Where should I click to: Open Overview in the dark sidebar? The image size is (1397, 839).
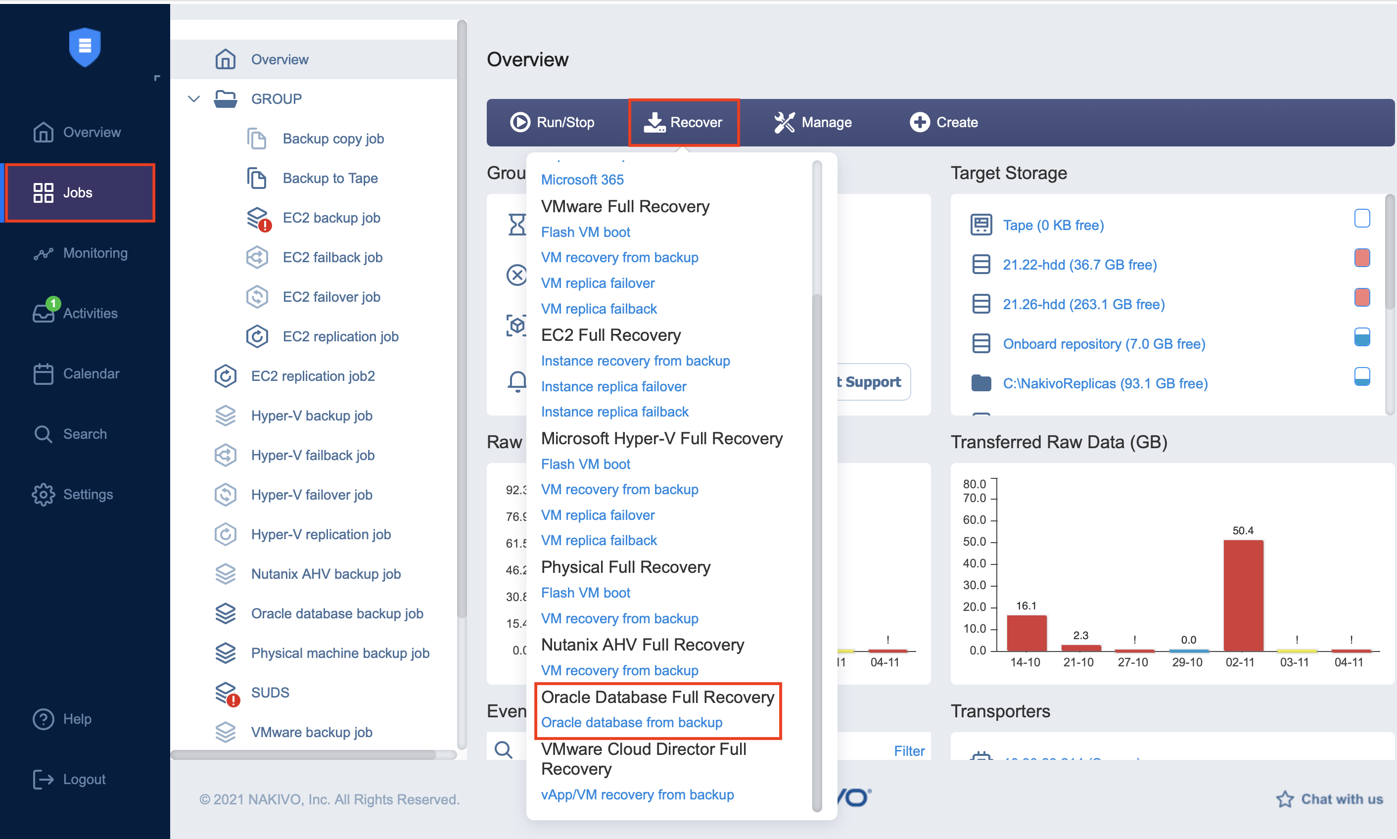pos(77,132)
